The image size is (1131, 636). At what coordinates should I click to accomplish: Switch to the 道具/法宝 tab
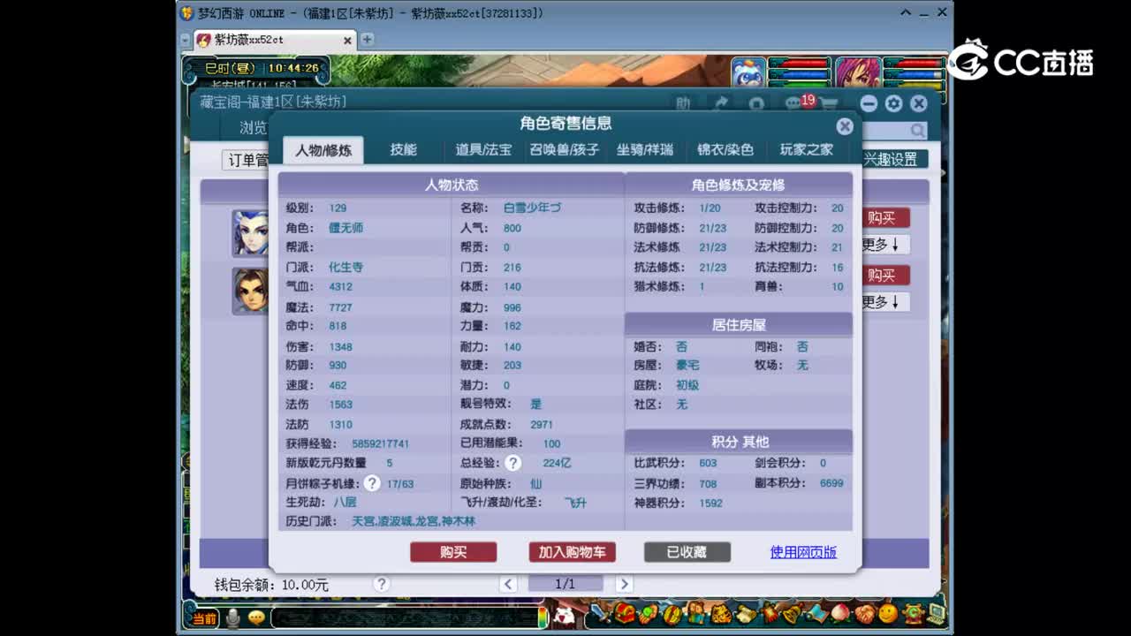[x=483, y=150]
